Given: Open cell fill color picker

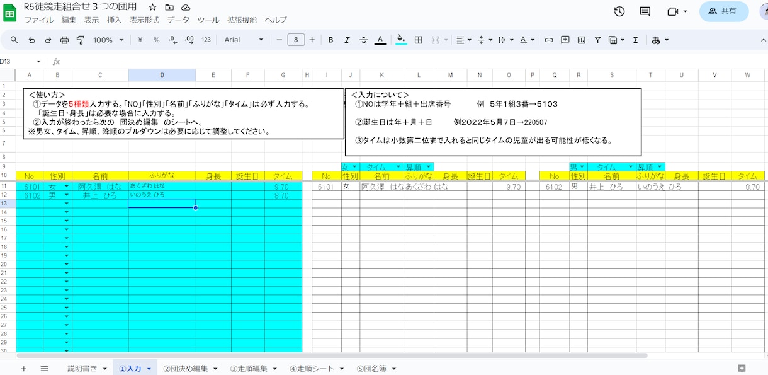Looking at the screenshot, I should pos(401,40).
